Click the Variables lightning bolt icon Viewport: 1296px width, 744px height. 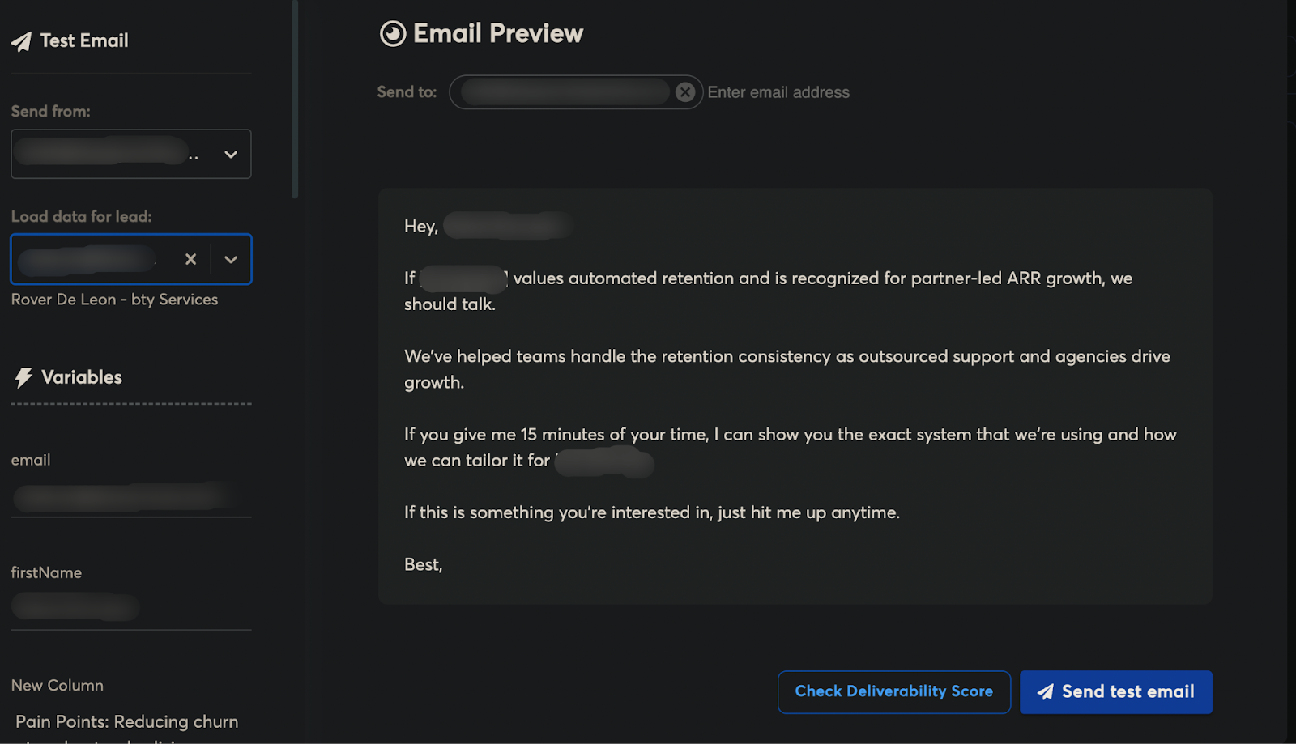point(23,377)
